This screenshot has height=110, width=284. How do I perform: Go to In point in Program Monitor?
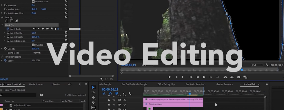[x=191, y=77]
